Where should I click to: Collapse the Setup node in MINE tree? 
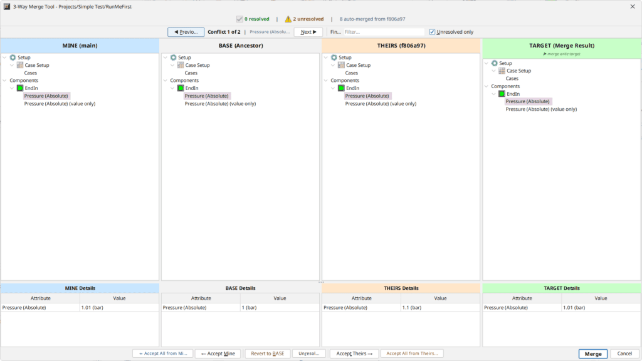(4, 58)
